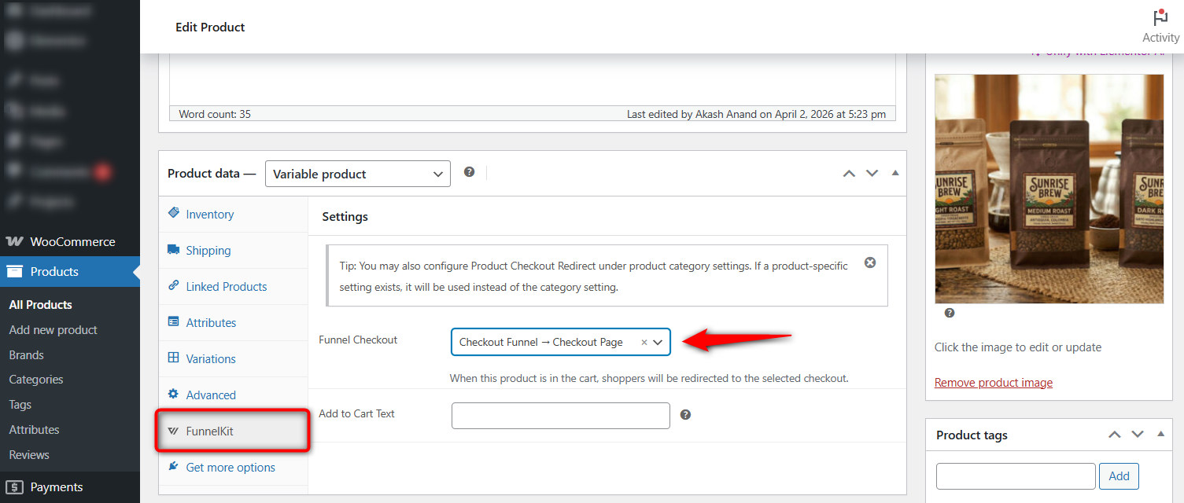Select the Advanced gear icon
Viewport: 1184px width, 503px height.
point(173,395)
